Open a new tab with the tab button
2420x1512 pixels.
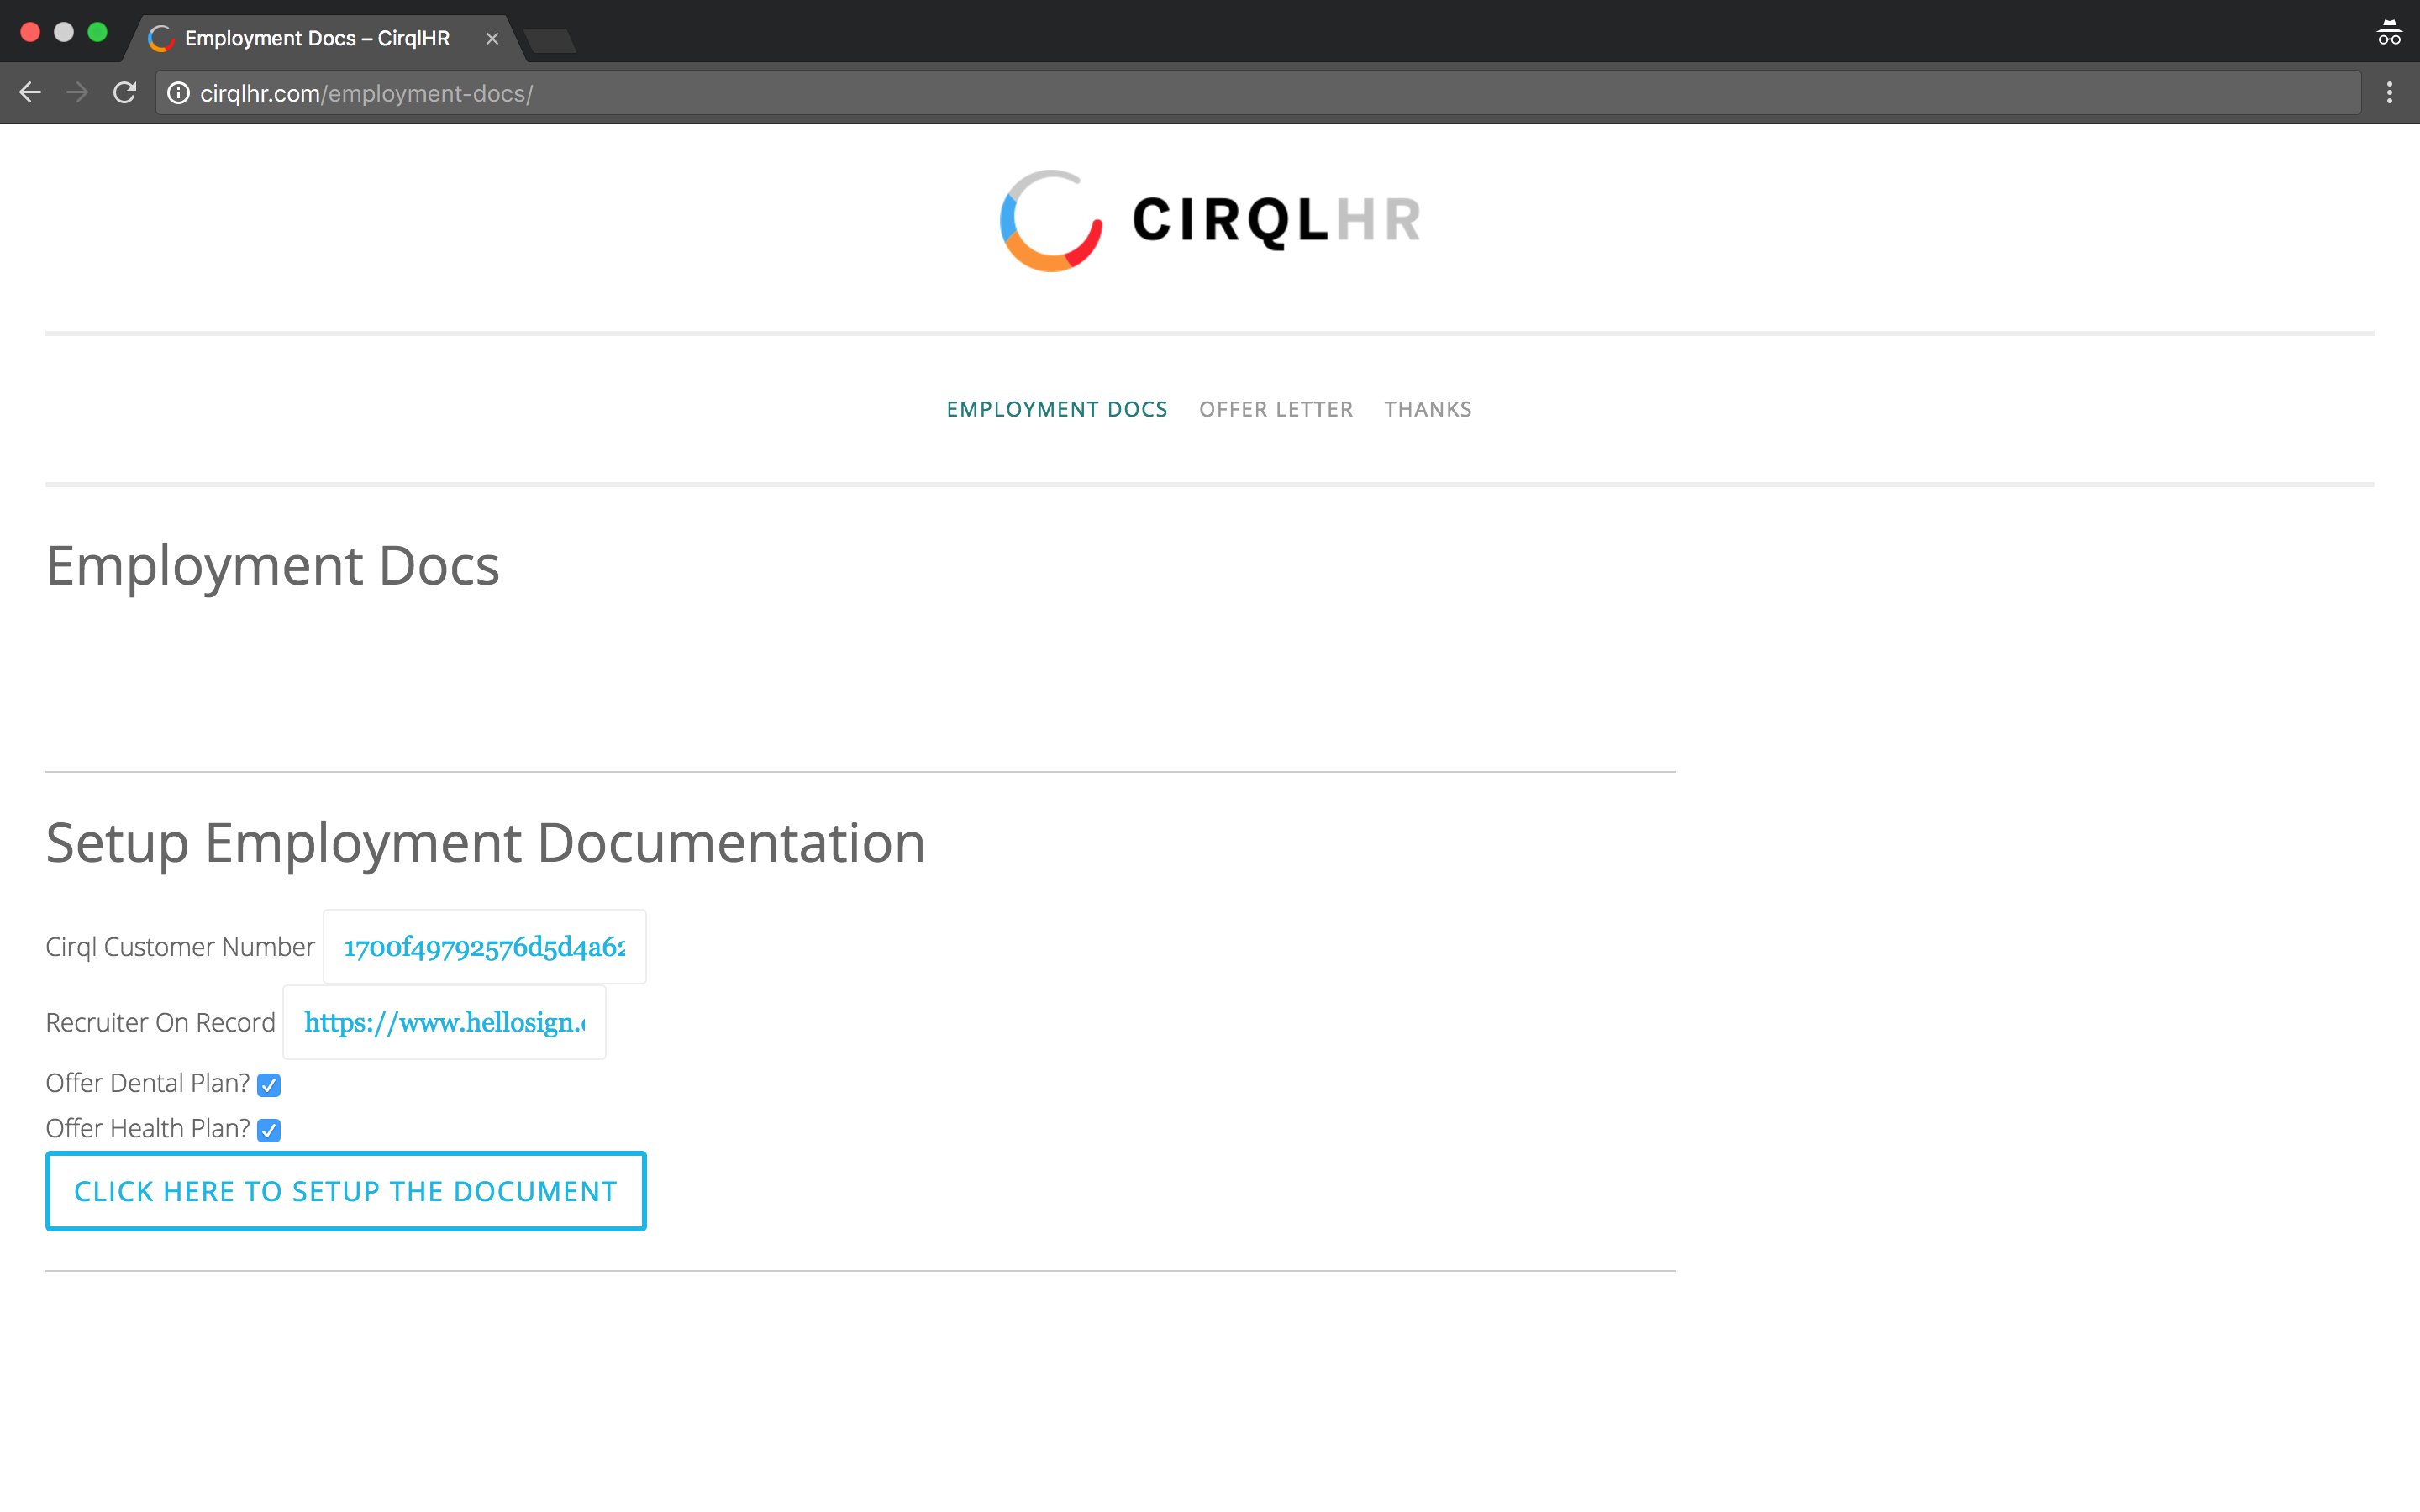point(549,40)
